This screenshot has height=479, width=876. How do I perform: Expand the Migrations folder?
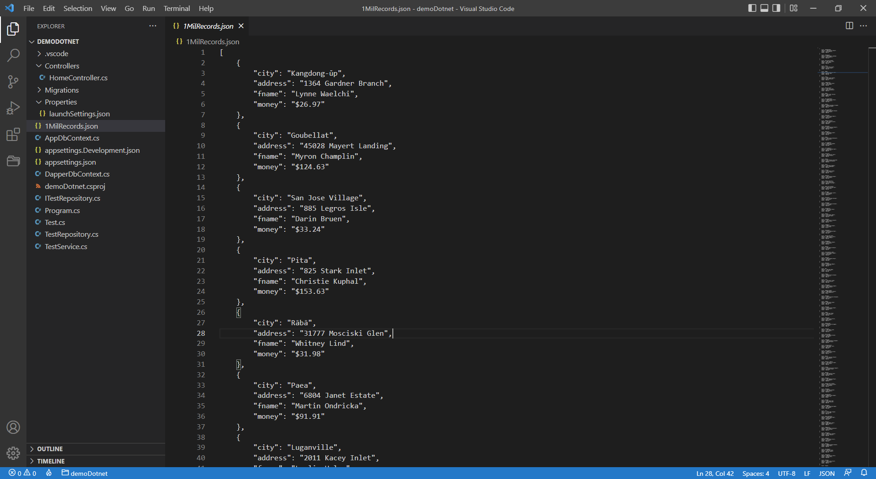(63, 90)
